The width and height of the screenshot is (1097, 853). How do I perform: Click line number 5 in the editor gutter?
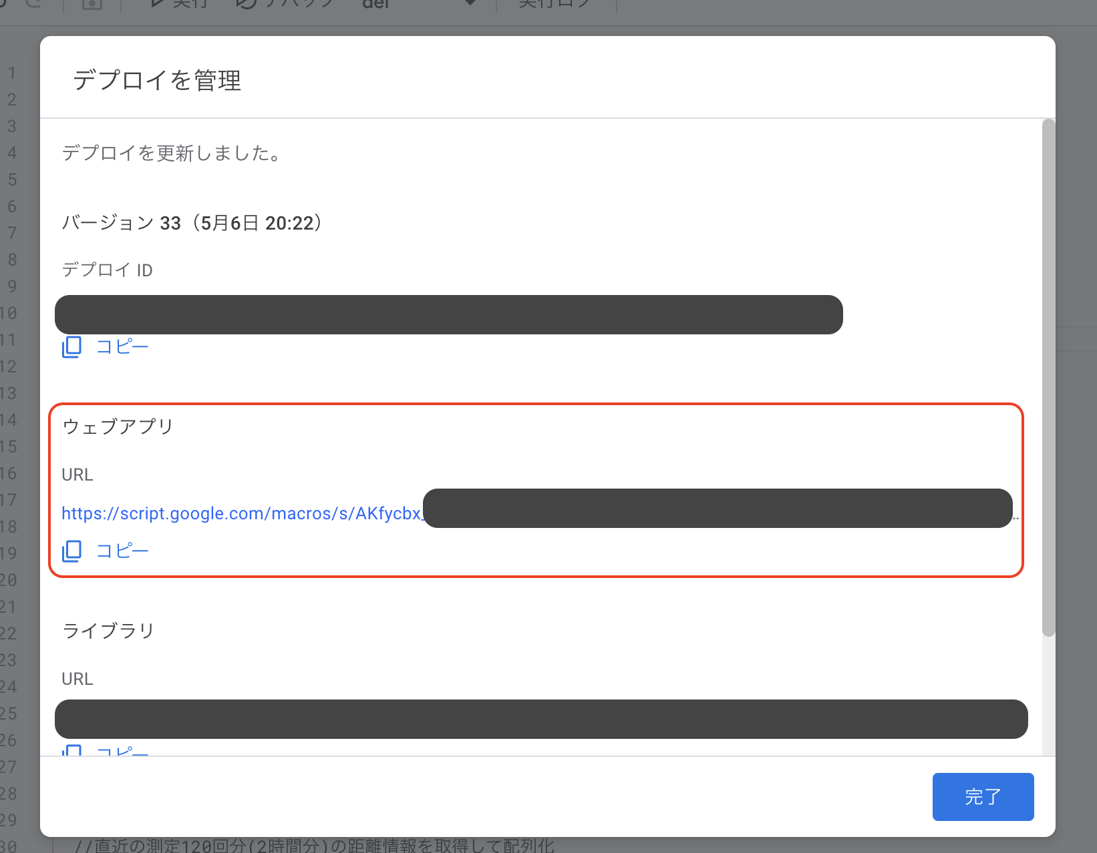[x=12, y=180]
